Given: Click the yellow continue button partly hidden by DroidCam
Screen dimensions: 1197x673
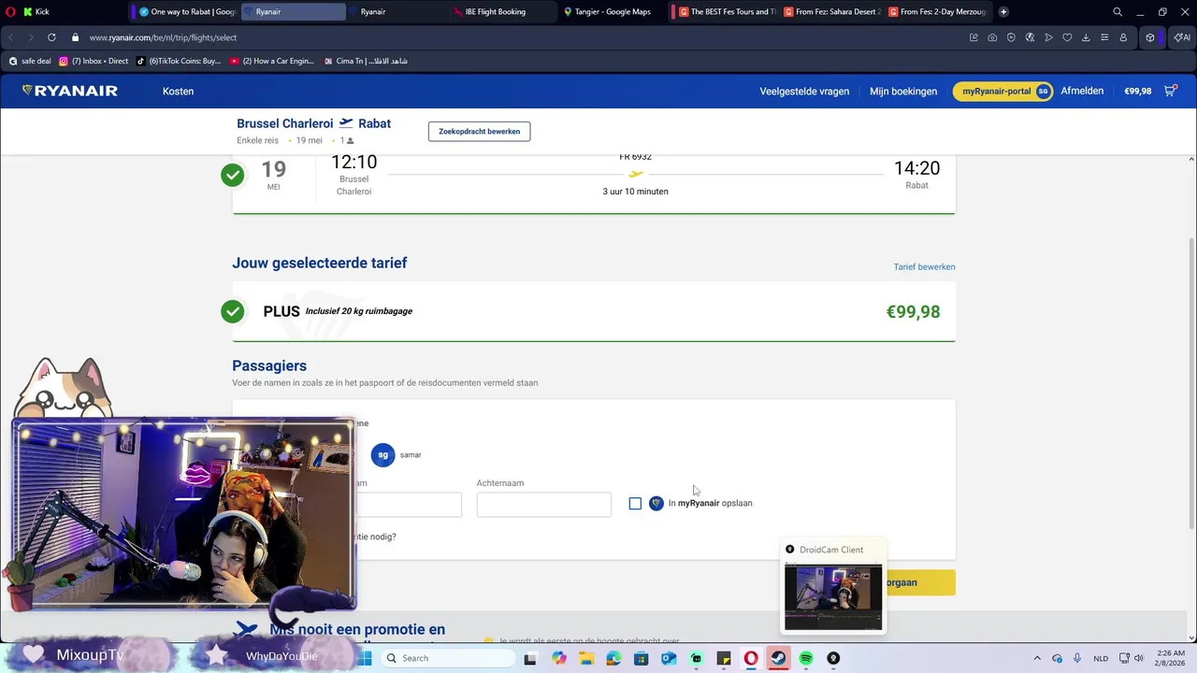Looking at the screenshot, I should coord(920,582).
